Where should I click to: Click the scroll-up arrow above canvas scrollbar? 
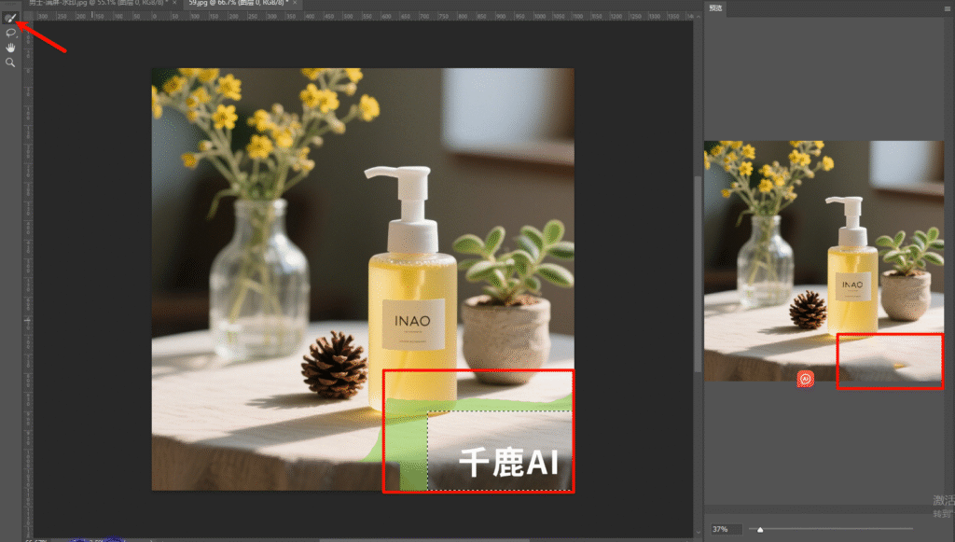[x=698, y=17]
